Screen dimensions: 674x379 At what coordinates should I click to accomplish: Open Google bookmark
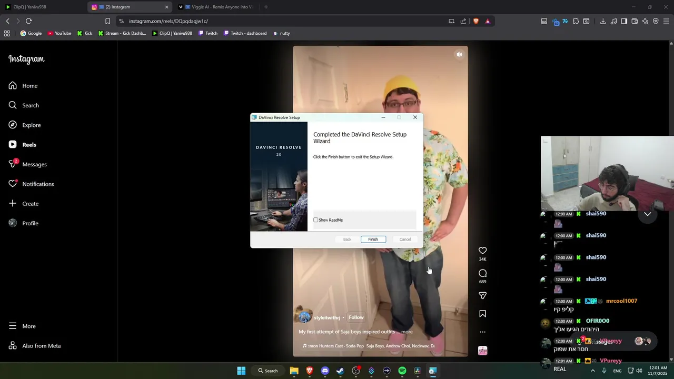(31, 33)
